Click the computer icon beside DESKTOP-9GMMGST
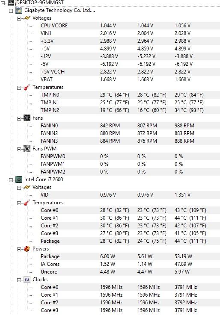 tap(11, 3)
